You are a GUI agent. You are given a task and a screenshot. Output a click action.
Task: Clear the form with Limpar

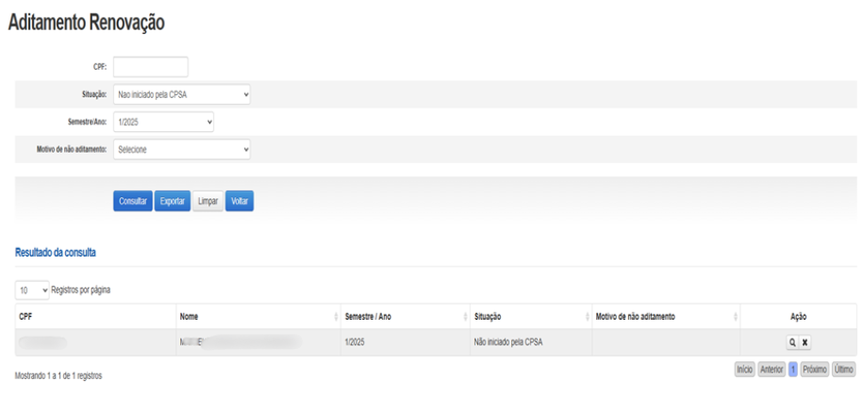coord(207,201)
